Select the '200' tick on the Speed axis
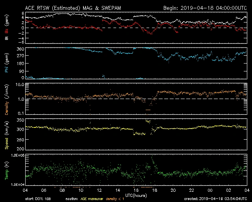The width and height of the screenshot is (252, 202). click(20, 148)
